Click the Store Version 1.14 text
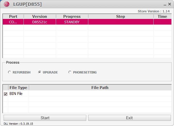174x126 pixels. pos(154,11)
